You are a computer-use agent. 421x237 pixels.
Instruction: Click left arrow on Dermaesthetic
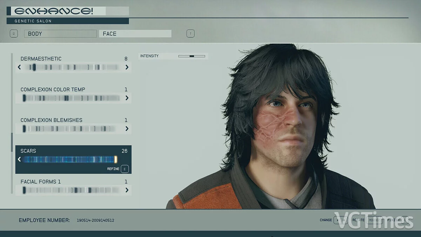click(x=19, y=67)
